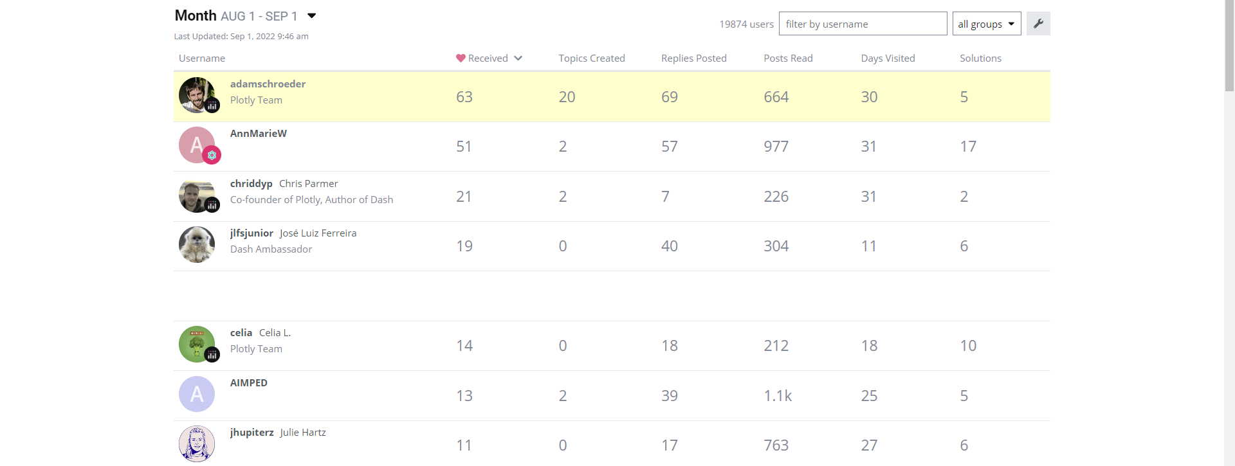Sort by Topics Created column
The image size is (1235, 466).
pos(591,58)
